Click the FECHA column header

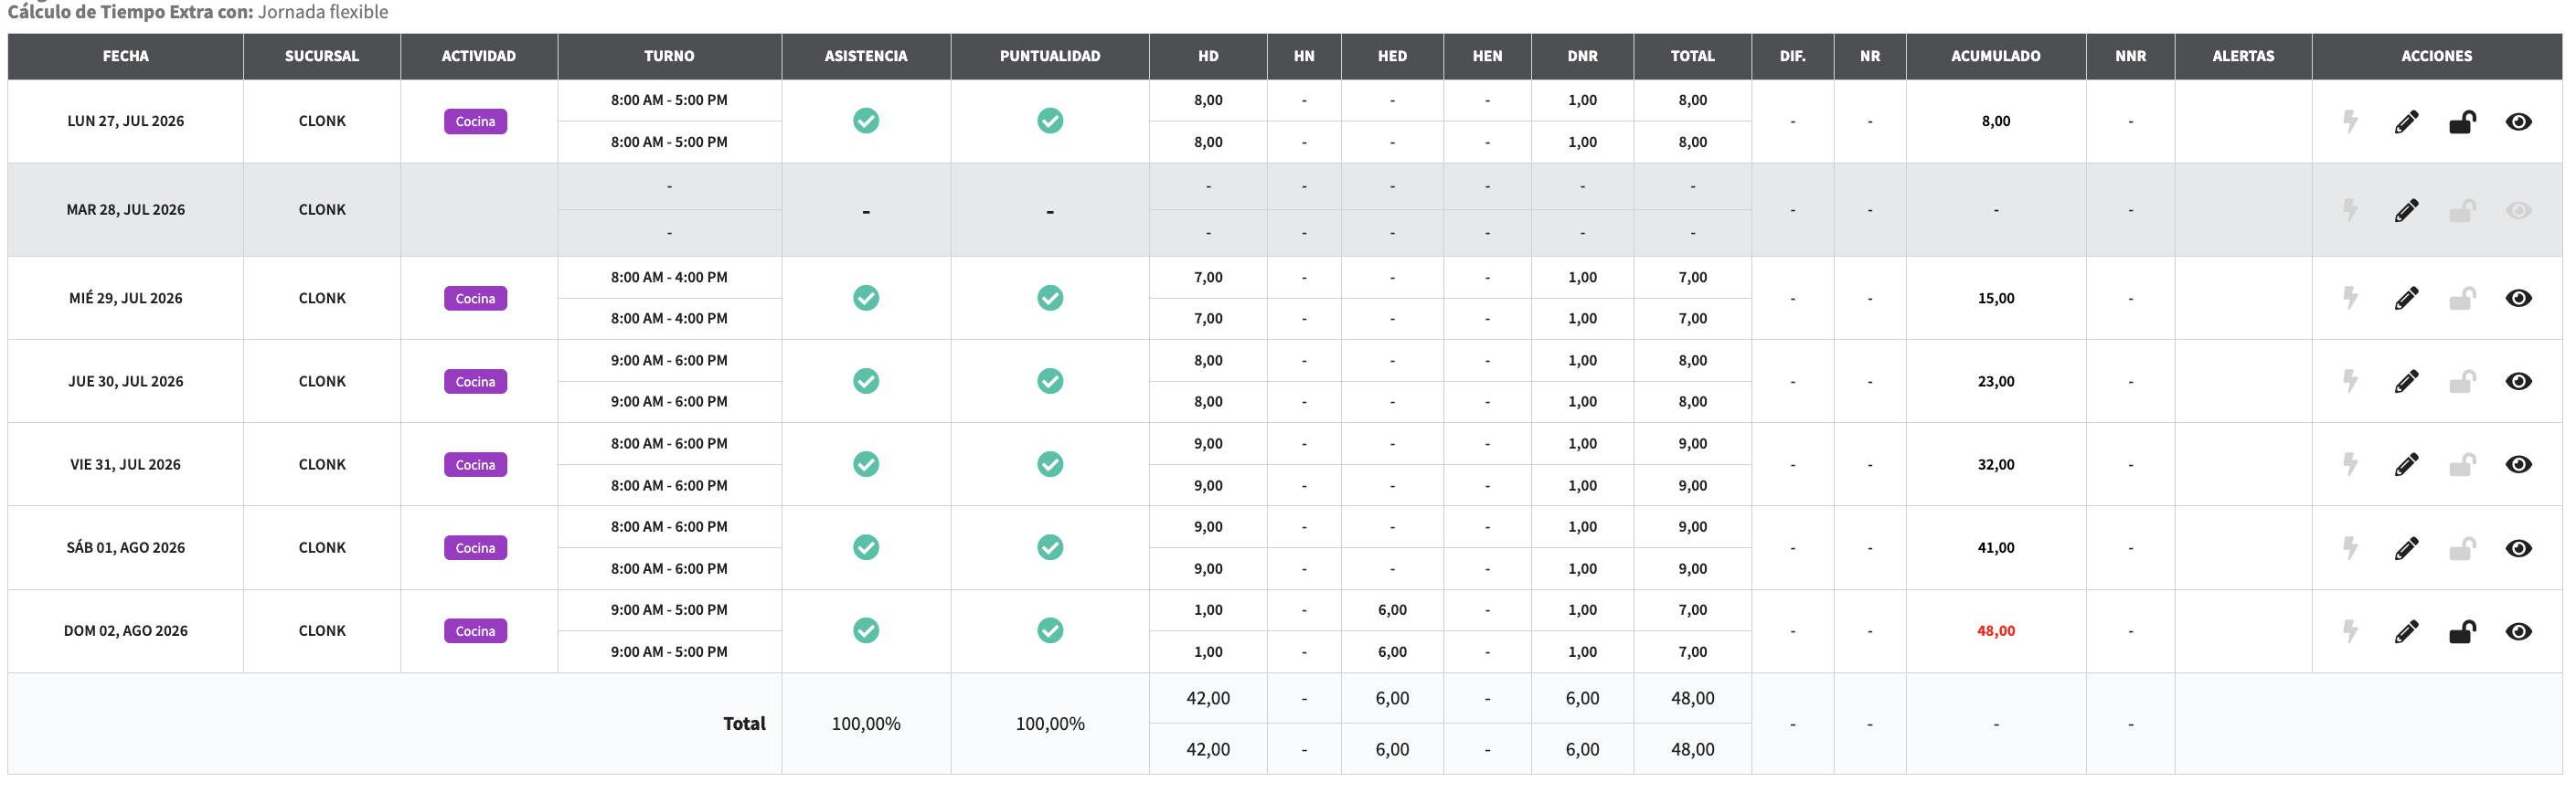tap(126, 56)
